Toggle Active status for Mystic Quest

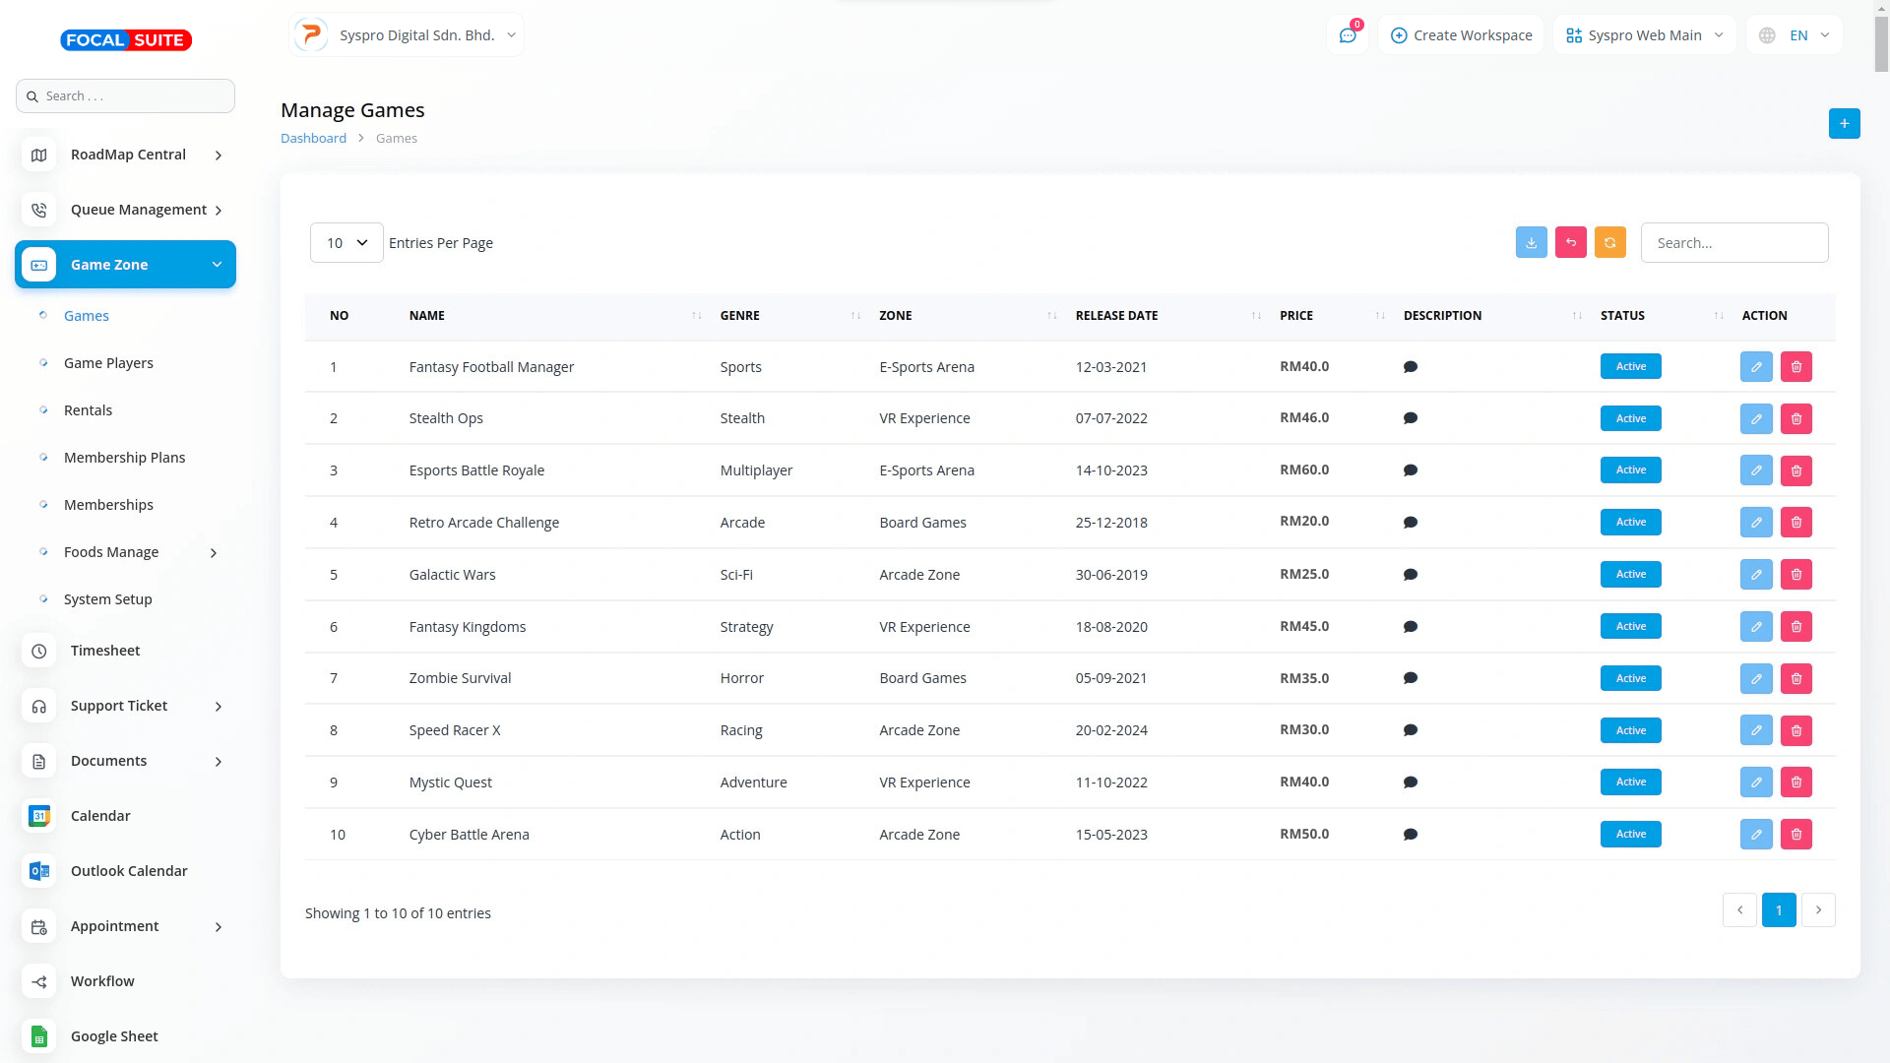point(1630,782)
